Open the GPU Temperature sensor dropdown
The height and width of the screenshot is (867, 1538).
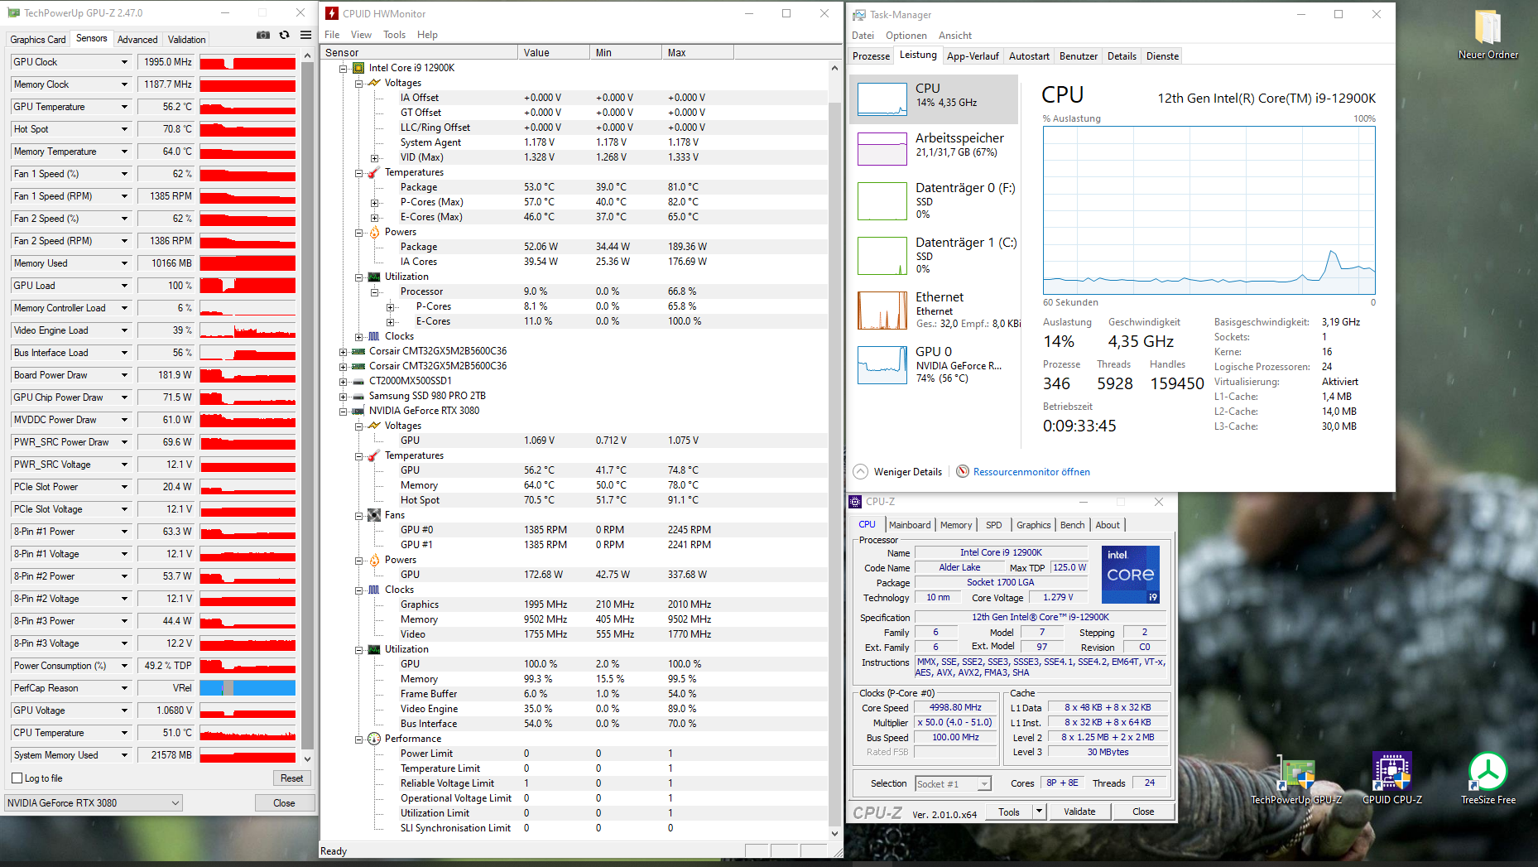coord(125,107)
